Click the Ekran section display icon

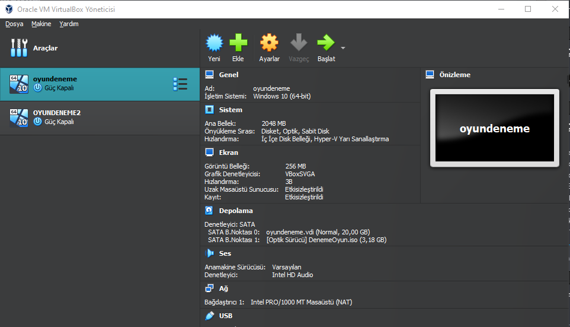click(209, 152)
